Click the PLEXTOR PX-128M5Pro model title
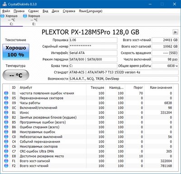 (x=90, y=32)
